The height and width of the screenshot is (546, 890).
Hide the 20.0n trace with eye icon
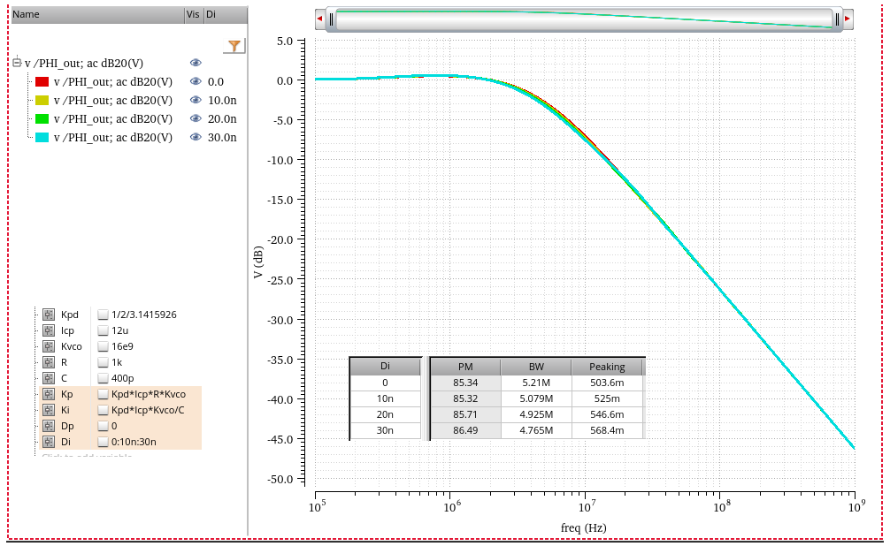(196, 119)
